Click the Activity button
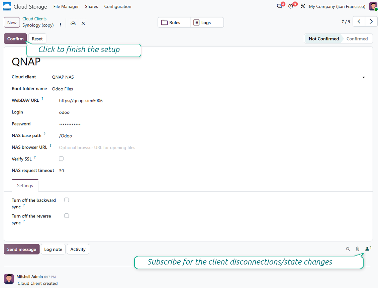Image resolution: width=378 pixels, height=288 pixels. coord(78,249)
